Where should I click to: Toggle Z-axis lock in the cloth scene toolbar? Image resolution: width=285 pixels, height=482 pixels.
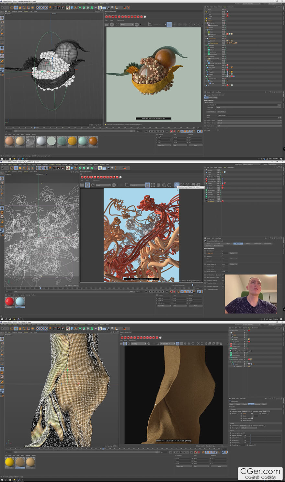[45, 328]
